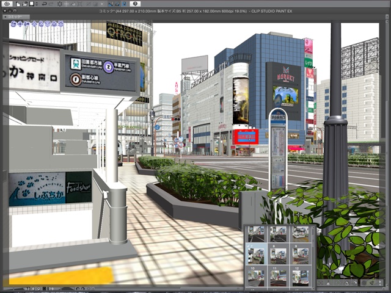391x293 pixels.
Task: Create a new file from the toolbar
Action: (x=18, y=4)
